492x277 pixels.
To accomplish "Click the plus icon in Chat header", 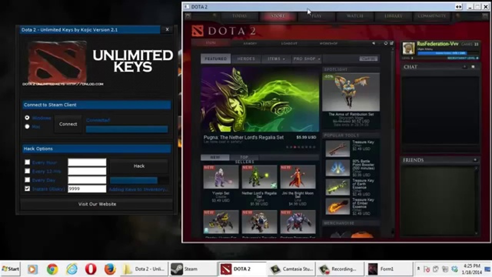I will (464, 67).
